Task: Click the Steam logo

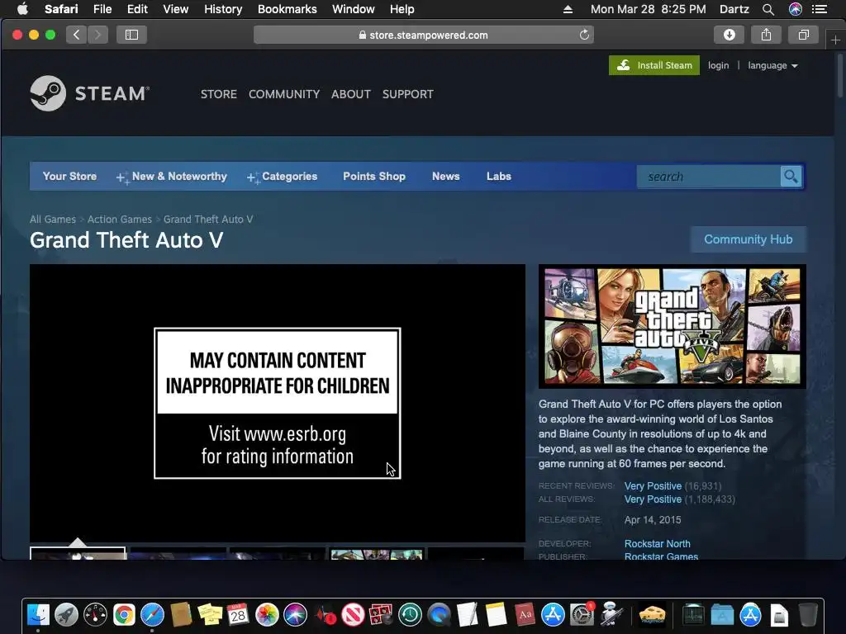Action: (89, 93)
